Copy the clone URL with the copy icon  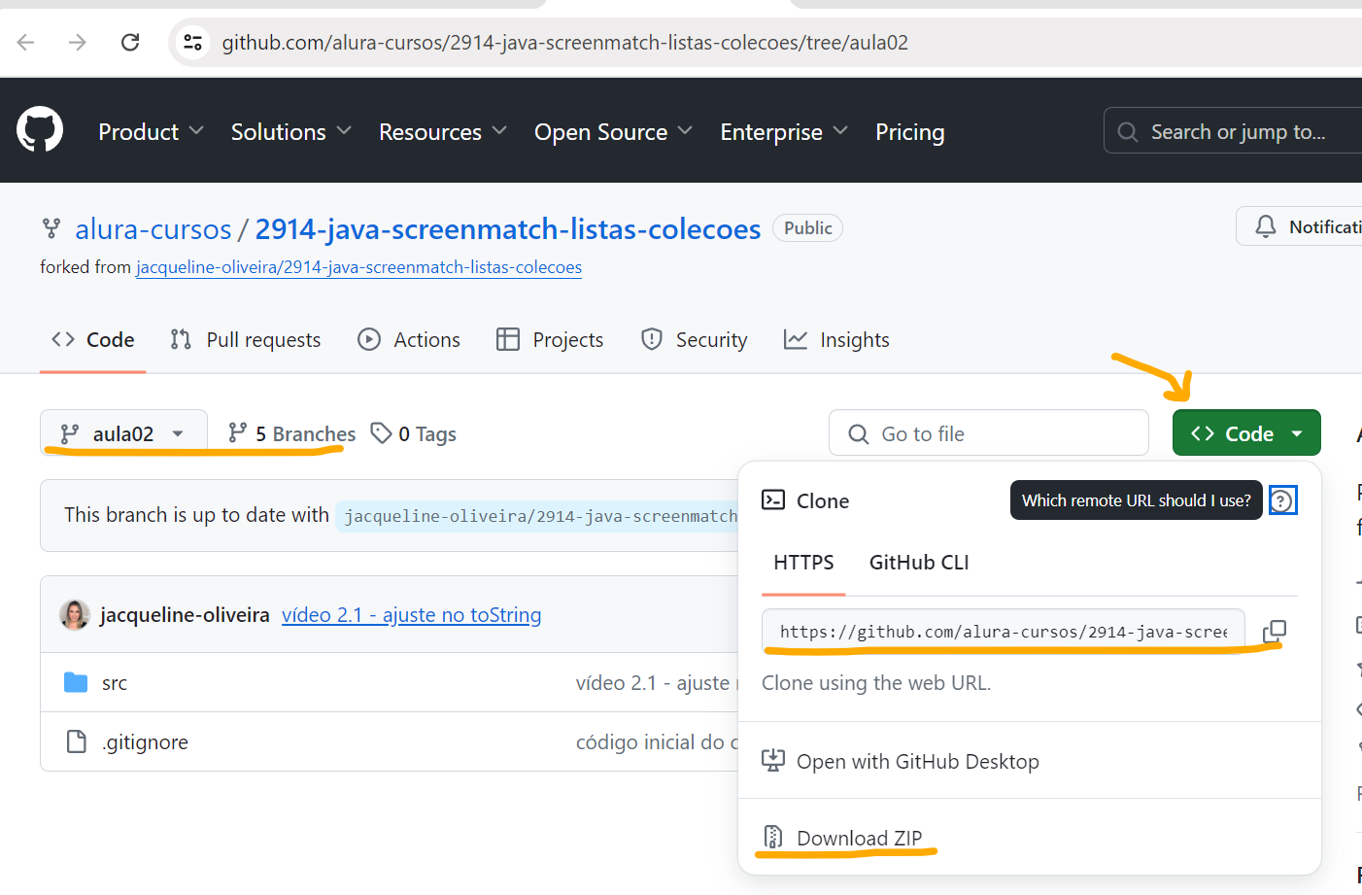click(1274, 632)
